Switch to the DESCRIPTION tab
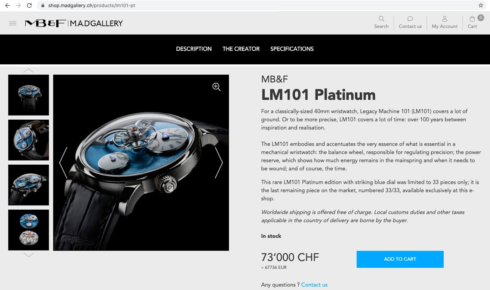 coord(194,49)
